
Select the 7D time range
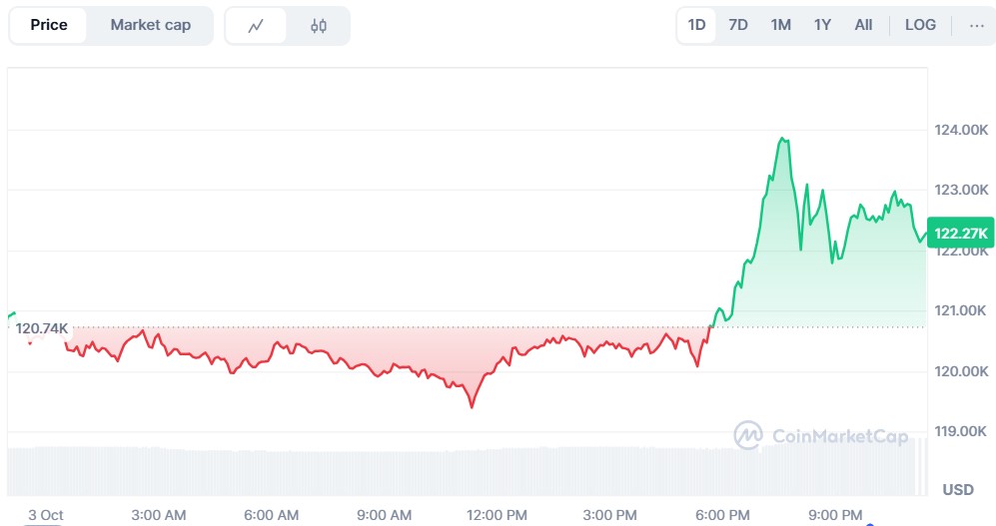(738, 25)
